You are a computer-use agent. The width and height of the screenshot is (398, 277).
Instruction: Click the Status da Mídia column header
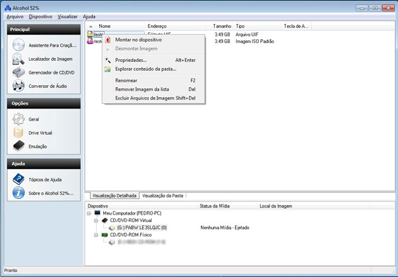[x=227, y=206]
